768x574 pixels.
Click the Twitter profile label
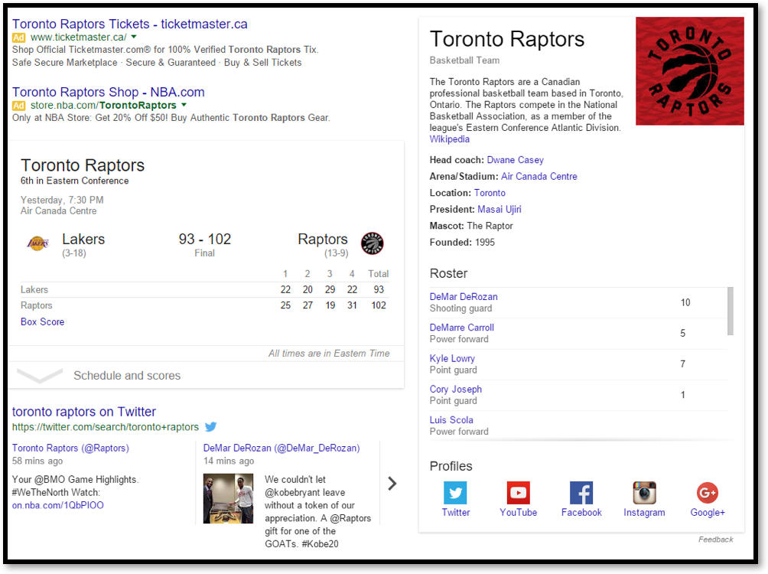pyautogui.click(x=455, y=512)
